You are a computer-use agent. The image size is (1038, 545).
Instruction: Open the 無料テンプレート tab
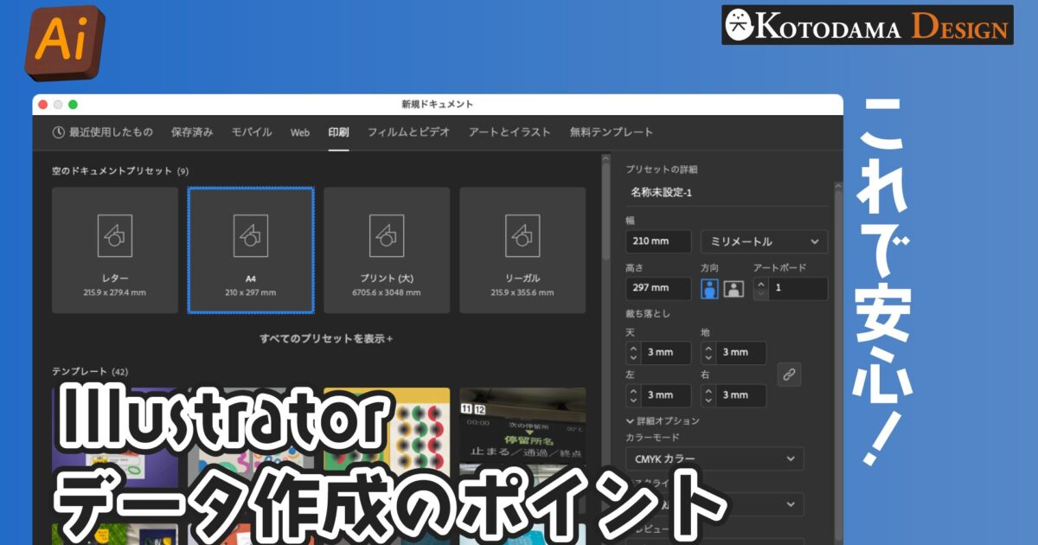click(611, 132)
